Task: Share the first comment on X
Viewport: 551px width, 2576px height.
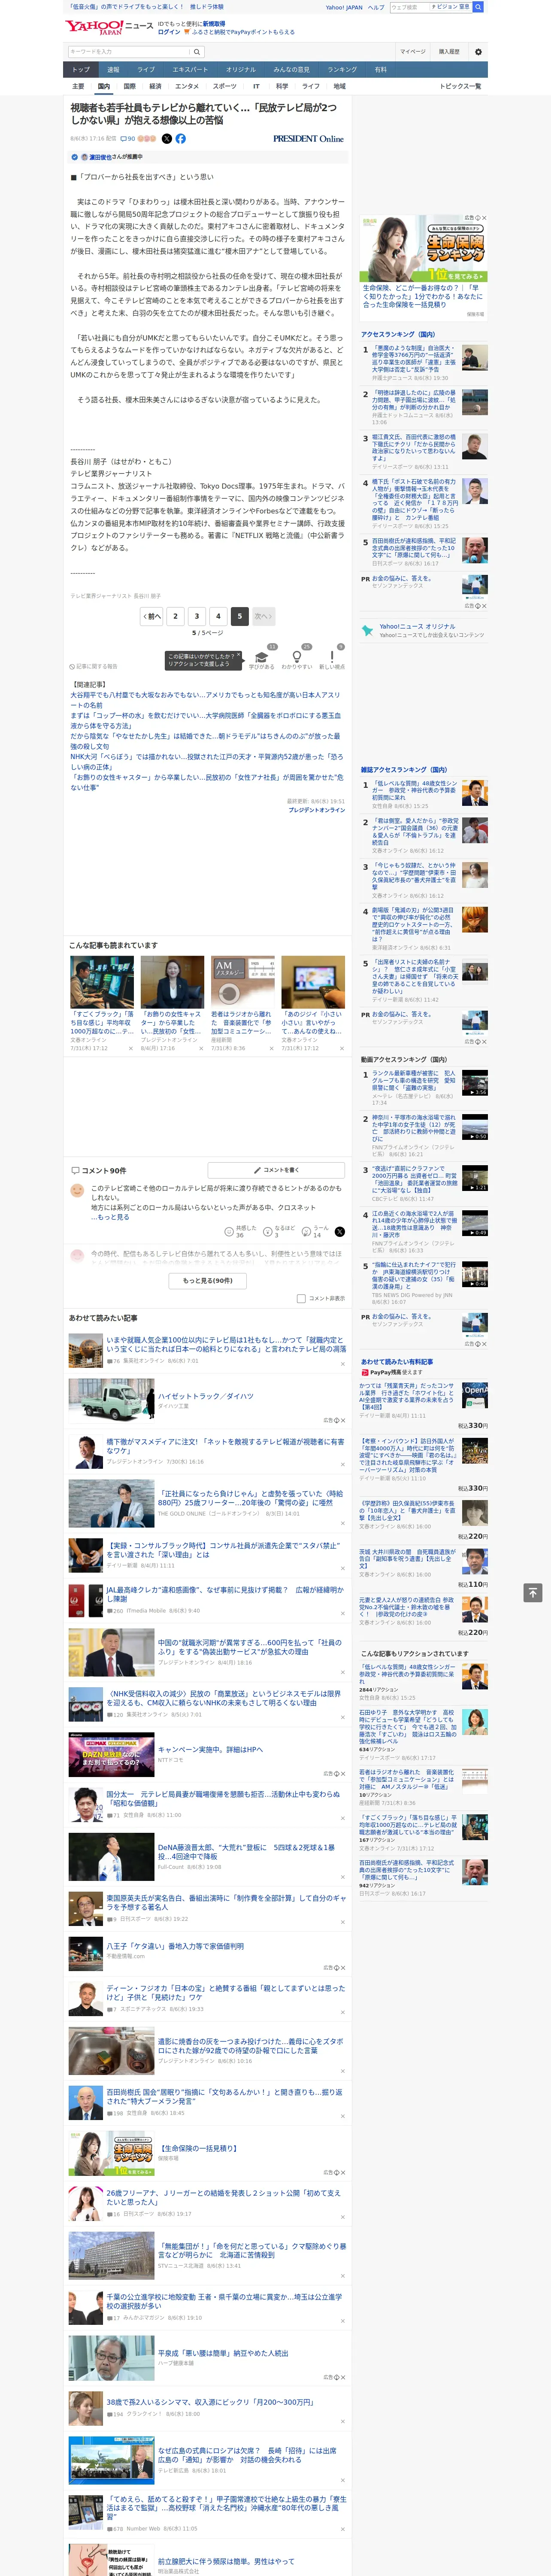Action: [339, 1232]
